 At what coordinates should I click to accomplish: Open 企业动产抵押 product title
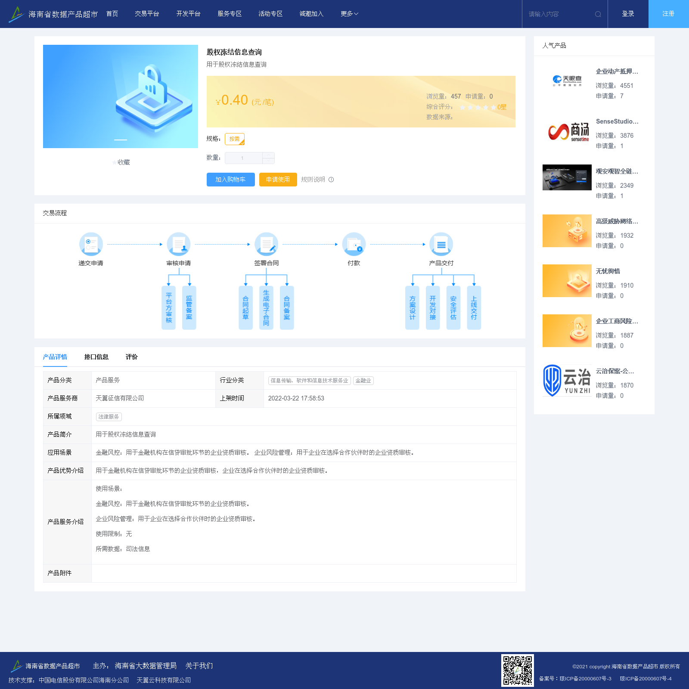(x=617, y=71)
